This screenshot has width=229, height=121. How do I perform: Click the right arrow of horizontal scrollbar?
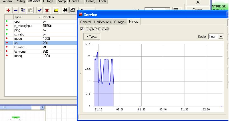click(42, 107)
